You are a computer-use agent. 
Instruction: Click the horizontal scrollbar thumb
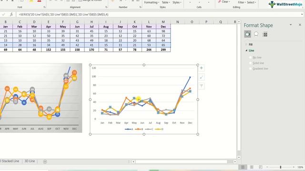point(181,161)
